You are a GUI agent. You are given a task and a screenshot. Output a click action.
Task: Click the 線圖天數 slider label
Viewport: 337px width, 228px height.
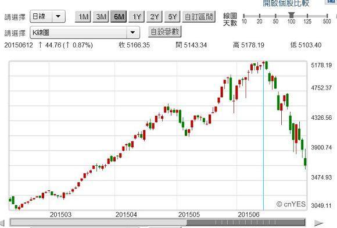coord(230,19)
